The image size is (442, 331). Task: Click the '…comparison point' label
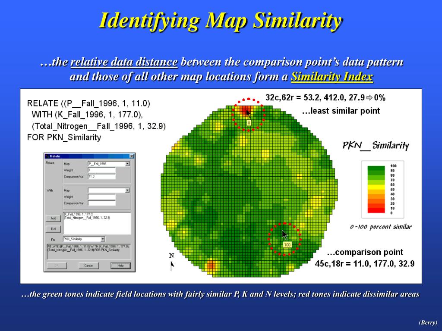[365, 252]
